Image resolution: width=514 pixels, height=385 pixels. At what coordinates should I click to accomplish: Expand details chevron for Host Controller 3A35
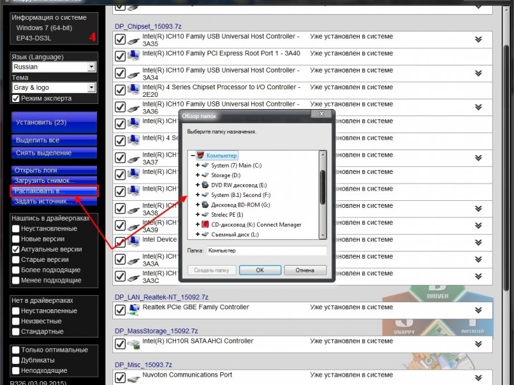point(478,40)
